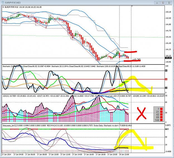
Task: Click the '17 Jan 04:00' time axis label
Action: [18, 155]
